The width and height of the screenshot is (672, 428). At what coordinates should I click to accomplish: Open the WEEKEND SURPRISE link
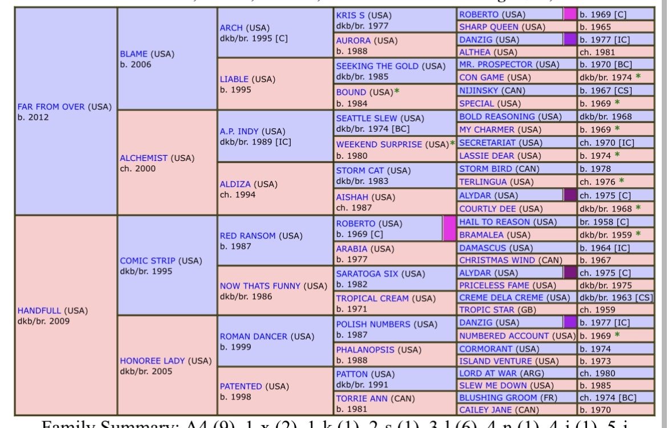379,145
